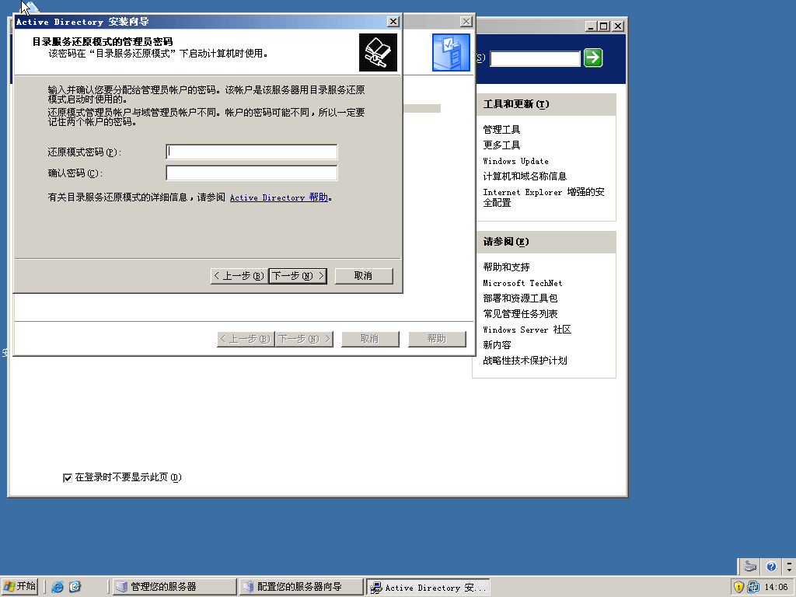Click the network connection tray icon
The height and width of the screenshot is (597, 796).
(x=753, y=587)
